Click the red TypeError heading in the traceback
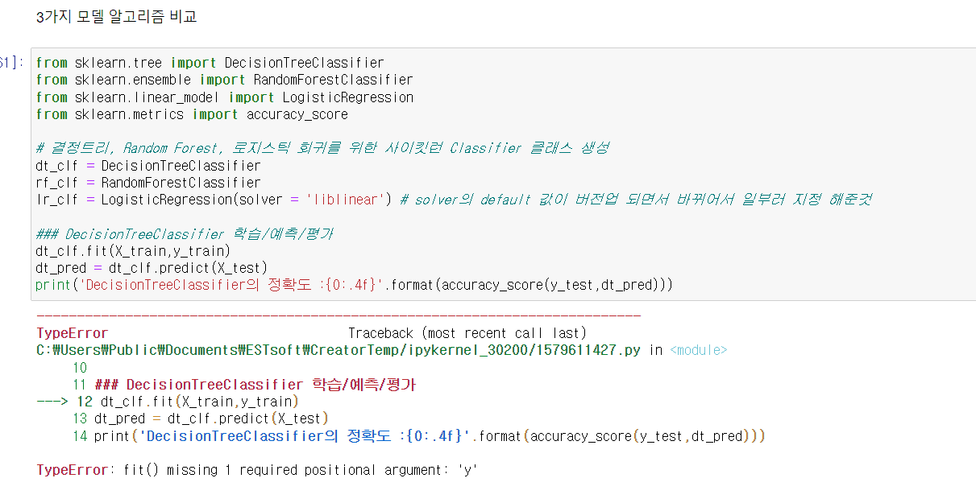The height and width of the screenshot is (503, 976). click(72, 333)
